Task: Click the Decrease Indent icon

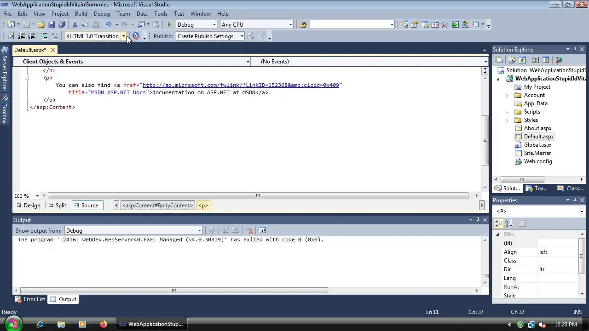Action: [x=21, y=36]
